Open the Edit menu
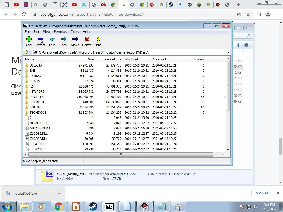 click(36, 32)
